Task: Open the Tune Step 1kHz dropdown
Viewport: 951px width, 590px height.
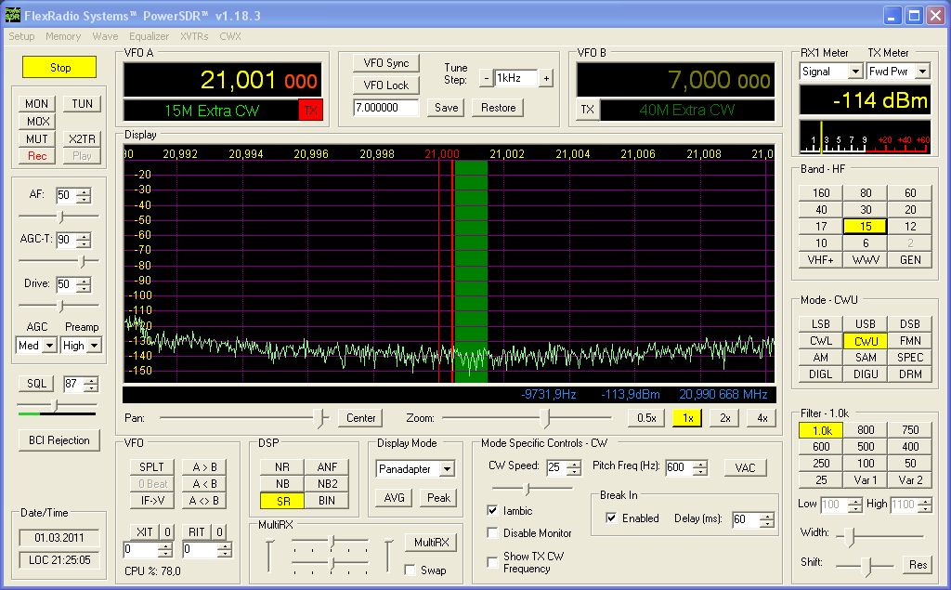Action: click(515, 78)
